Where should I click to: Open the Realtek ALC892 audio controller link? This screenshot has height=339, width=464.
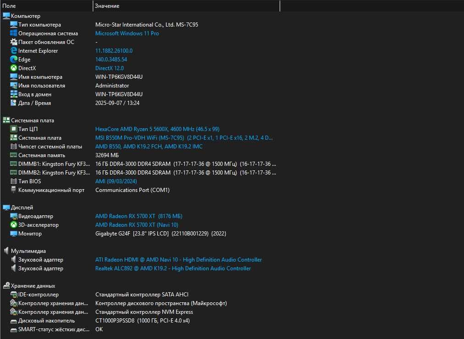click(x=173, y=268)
